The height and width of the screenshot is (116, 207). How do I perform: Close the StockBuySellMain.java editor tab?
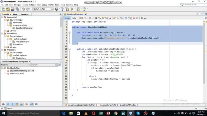click(x=85, y=14)
